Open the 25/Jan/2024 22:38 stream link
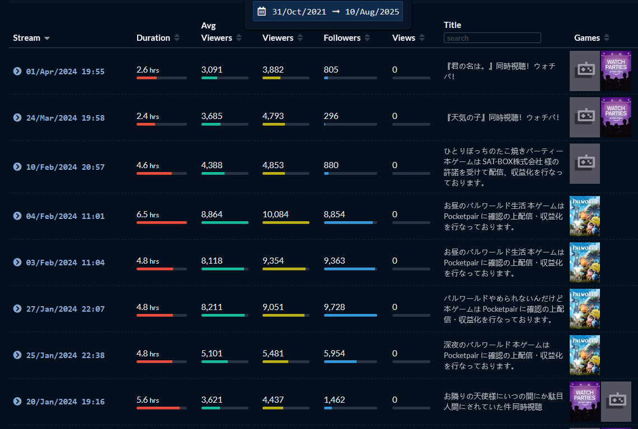The width and height of the screenshot is (638, 429). pos(65,355)
